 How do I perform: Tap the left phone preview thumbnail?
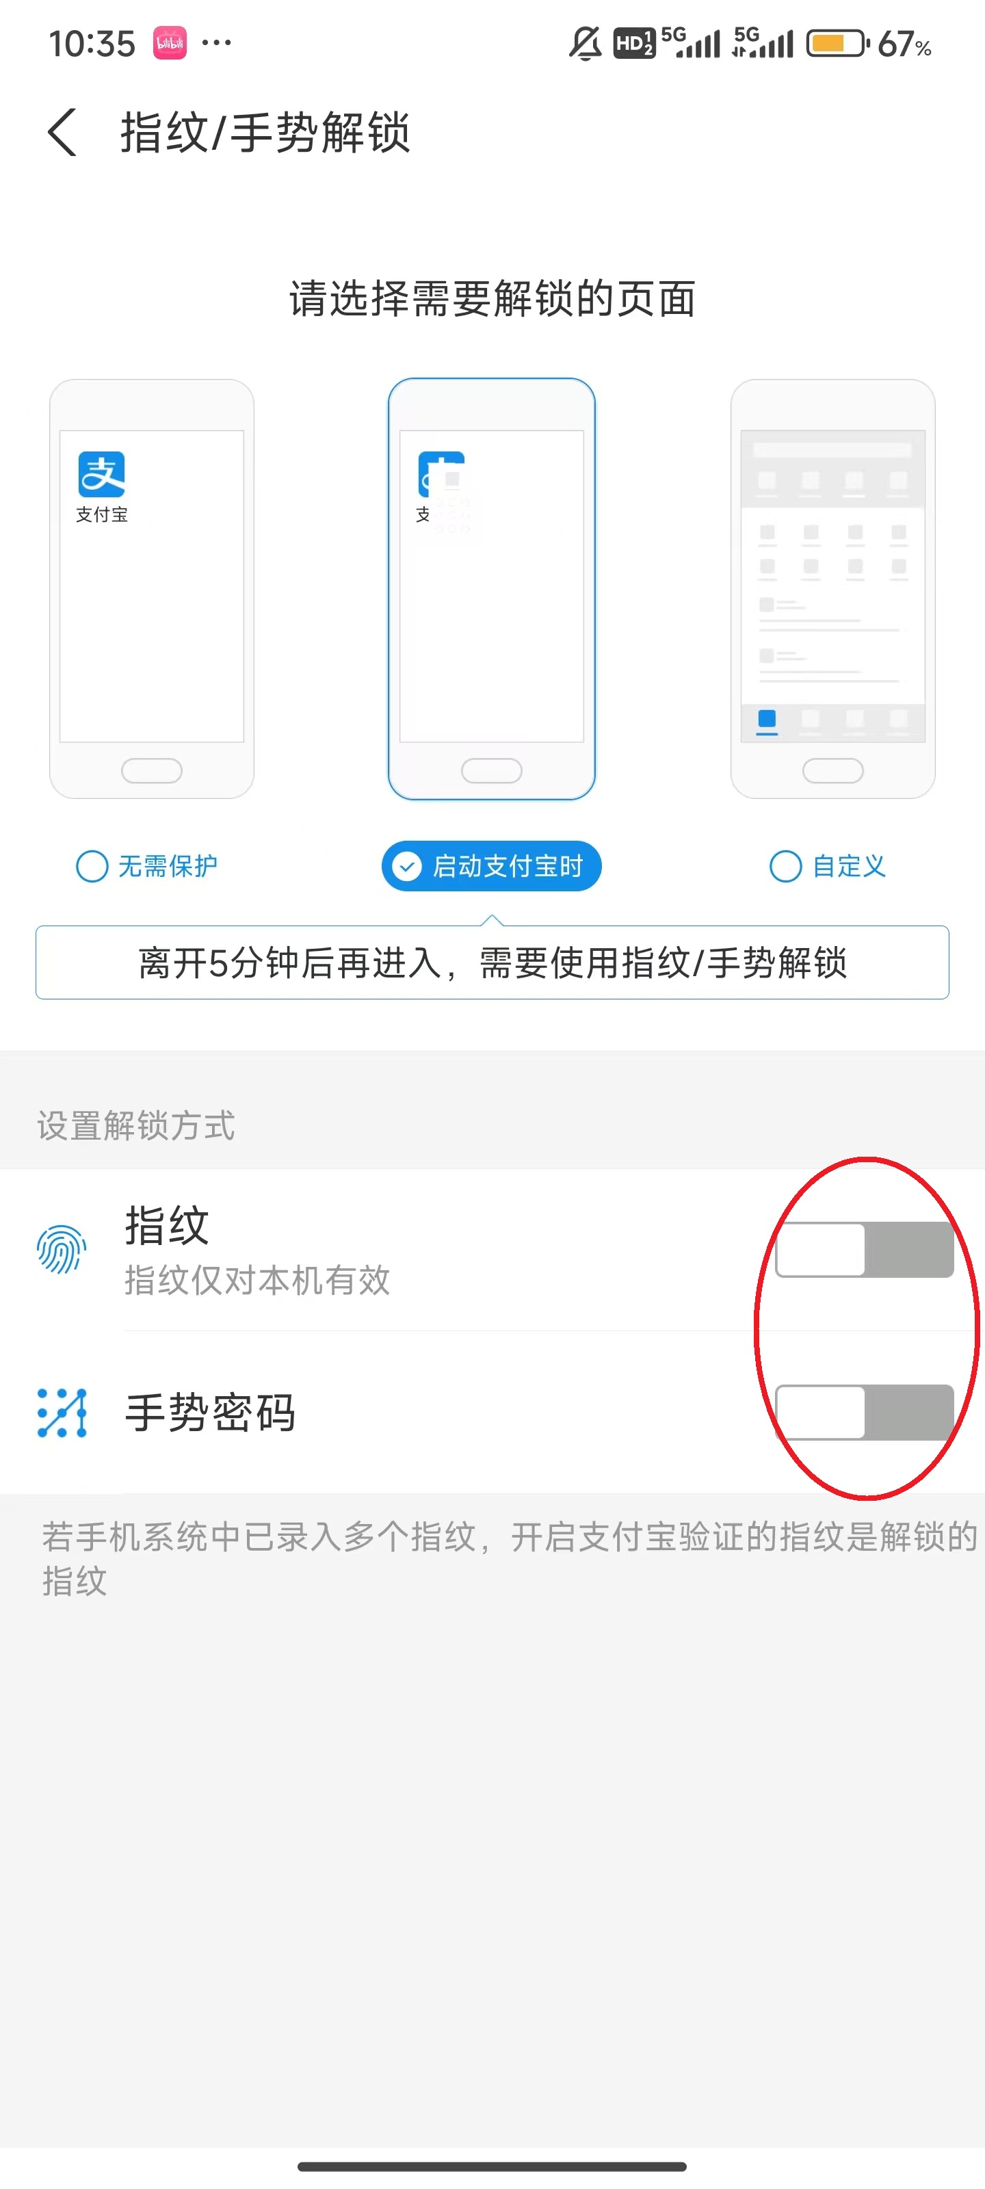click(152, 589)
